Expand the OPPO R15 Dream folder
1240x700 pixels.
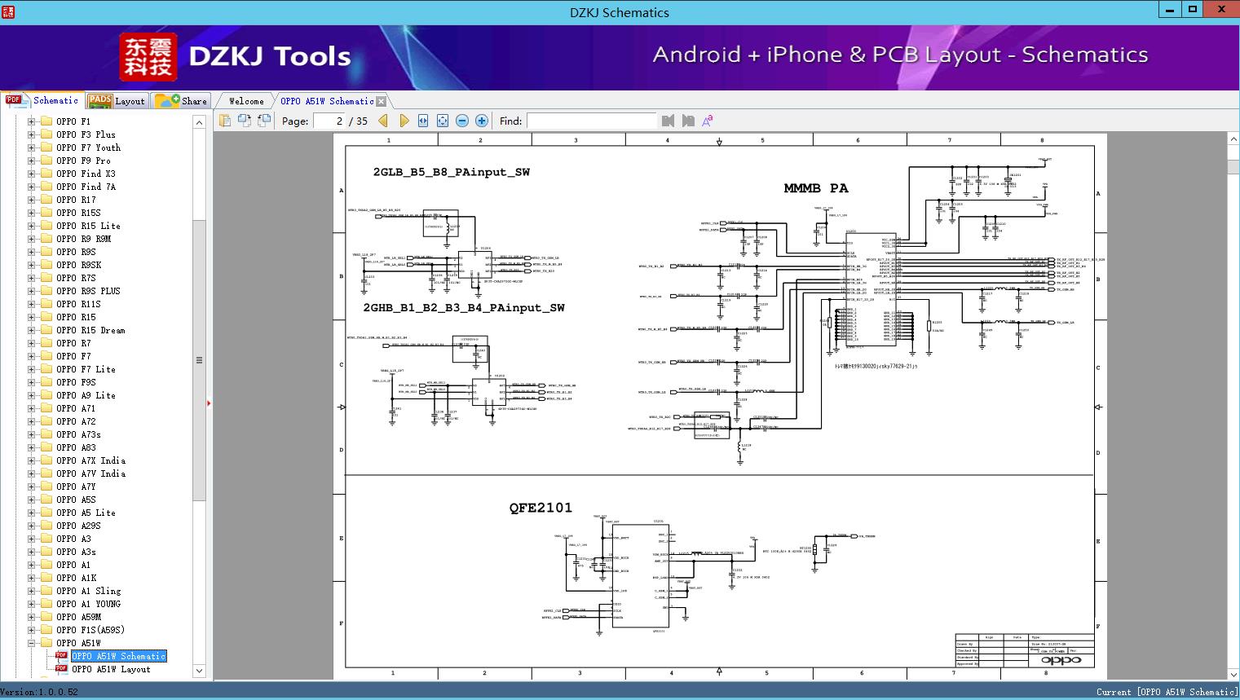[31, 330]
